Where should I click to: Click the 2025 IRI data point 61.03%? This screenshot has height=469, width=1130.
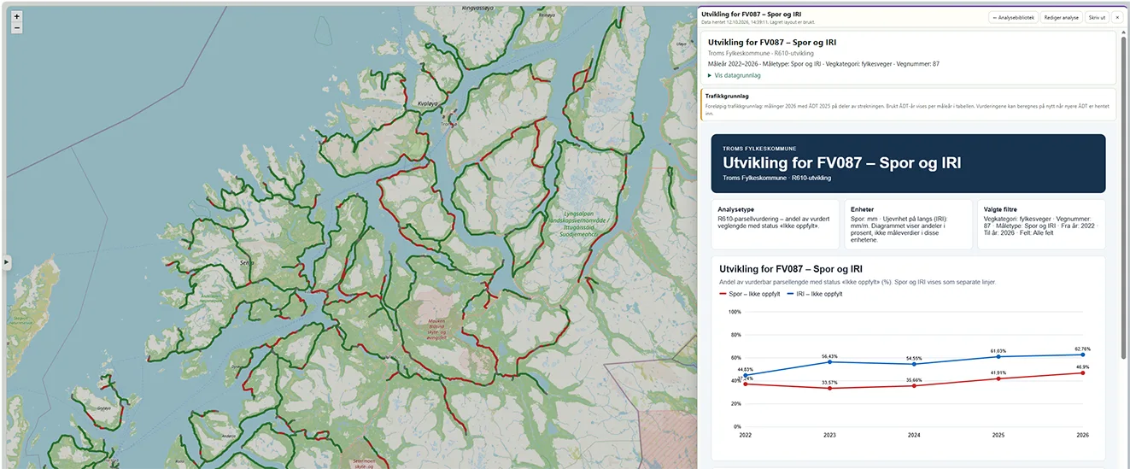tap(998, 356)
